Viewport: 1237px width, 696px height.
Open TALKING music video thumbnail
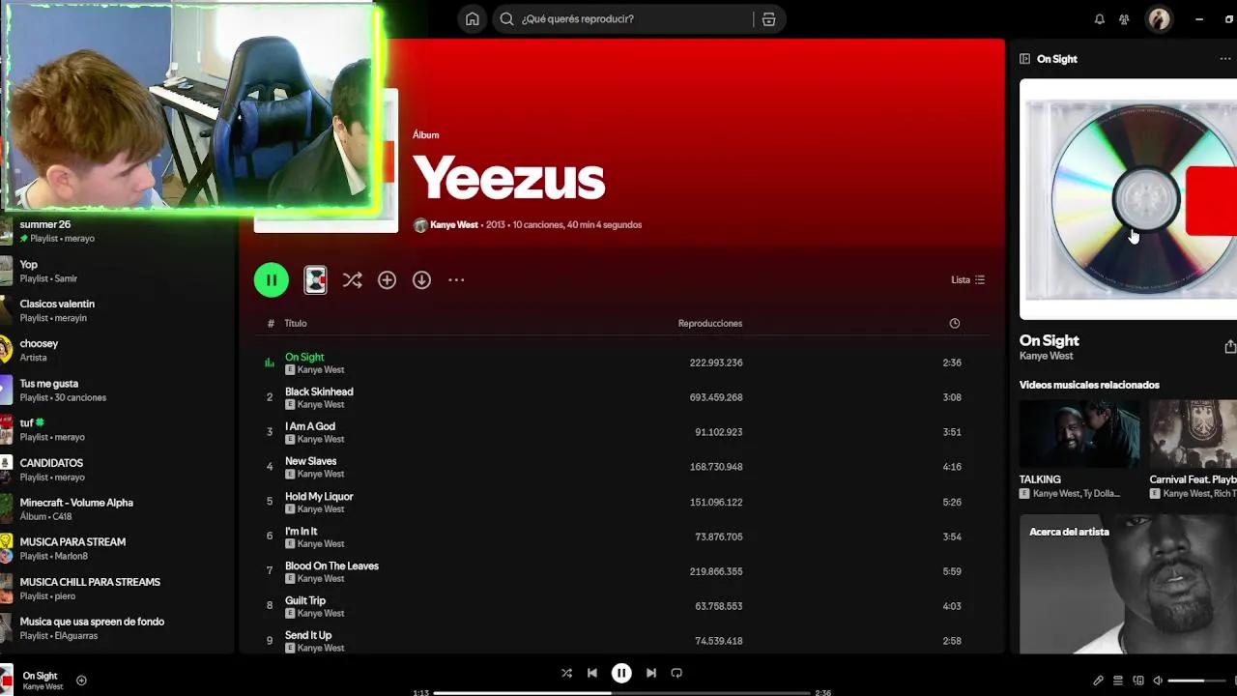(x=1079, y=434)
